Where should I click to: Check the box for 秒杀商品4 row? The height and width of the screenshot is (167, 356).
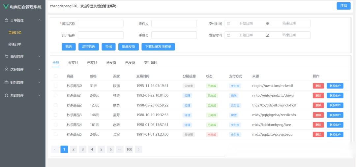pyautogui.click(x=56, y=125)
